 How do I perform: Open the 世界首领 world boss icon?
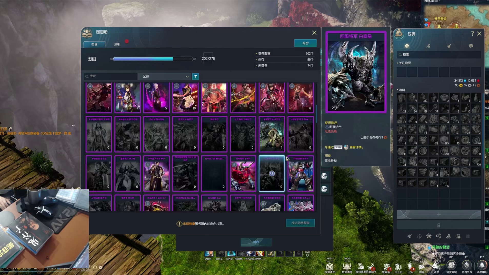347,267
